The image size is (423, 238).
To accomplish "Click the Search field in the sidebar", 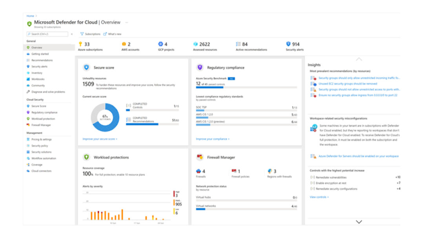I will pyautogui.click(x=47, y=34).
